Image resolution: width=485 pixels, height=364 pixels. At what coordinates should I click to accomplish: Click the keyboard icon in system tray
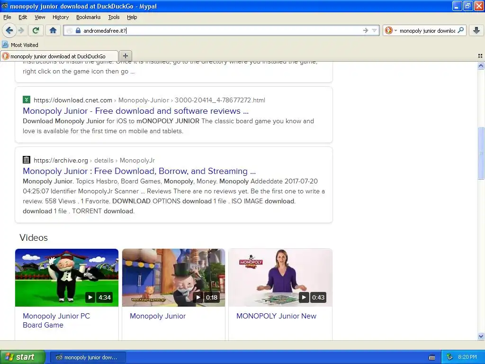(432, 357)
